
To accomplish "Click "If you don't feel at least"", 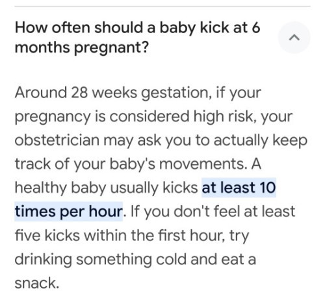I will (x=213, y=212).
